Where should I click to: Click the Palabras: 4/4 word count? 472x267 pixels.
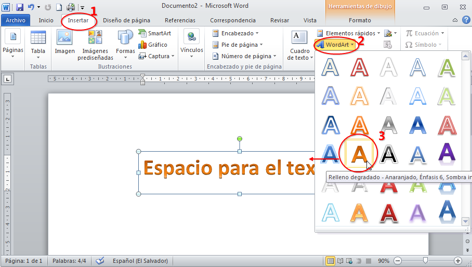(x=69, y=261)
